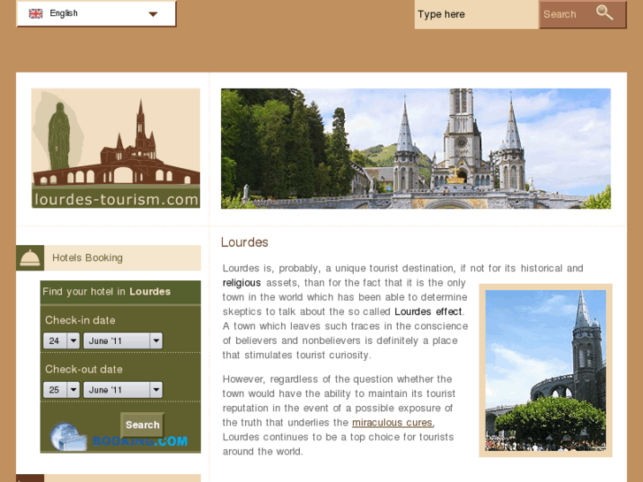Expand the check-in month dropdown
The height and width of the screenshot is (482, 643).
tap(123, 340)
